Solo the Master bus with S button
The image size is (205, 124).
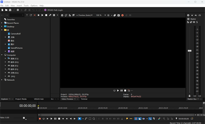[x=197, y=22]
